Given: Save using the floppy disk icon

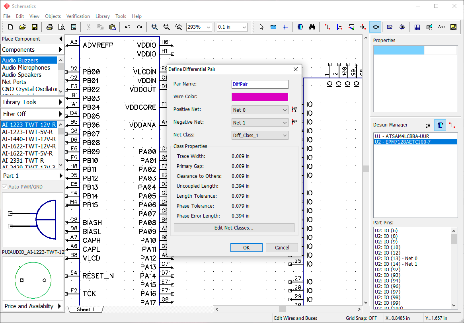Looking at the screenshot, I should click(x=35, y=27).
